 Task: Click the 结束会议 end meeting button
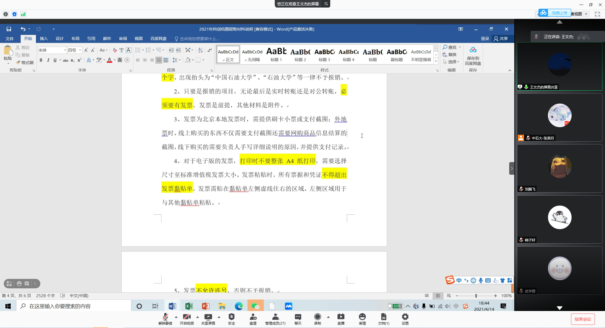pyautogui.click(x=583, y=319)
